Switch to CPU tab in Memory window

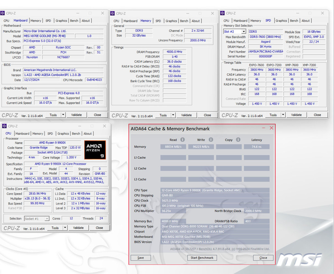(116, 21)
